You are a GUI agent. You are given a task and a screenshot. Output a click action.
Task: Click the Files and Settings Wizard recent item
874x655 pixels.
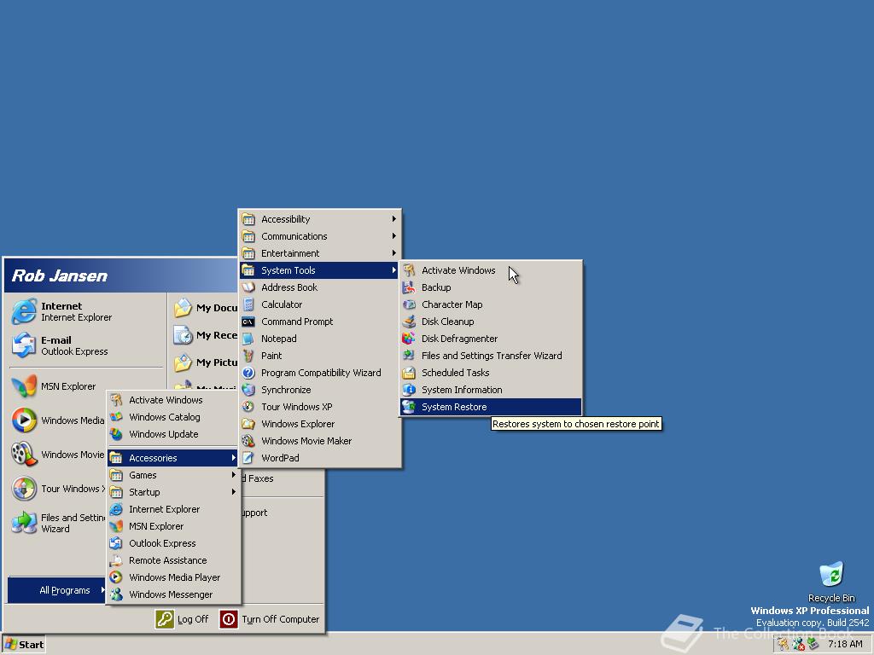(x=58, y=523)
